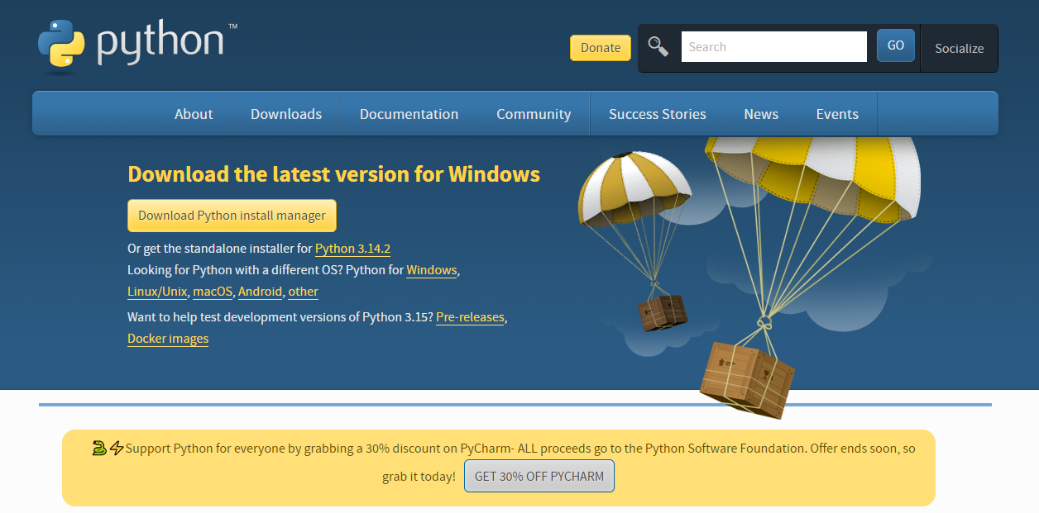Viewport: 1039px width, 513px height.
Task: Focus the Search input field
Action: [x=773, y=47]
